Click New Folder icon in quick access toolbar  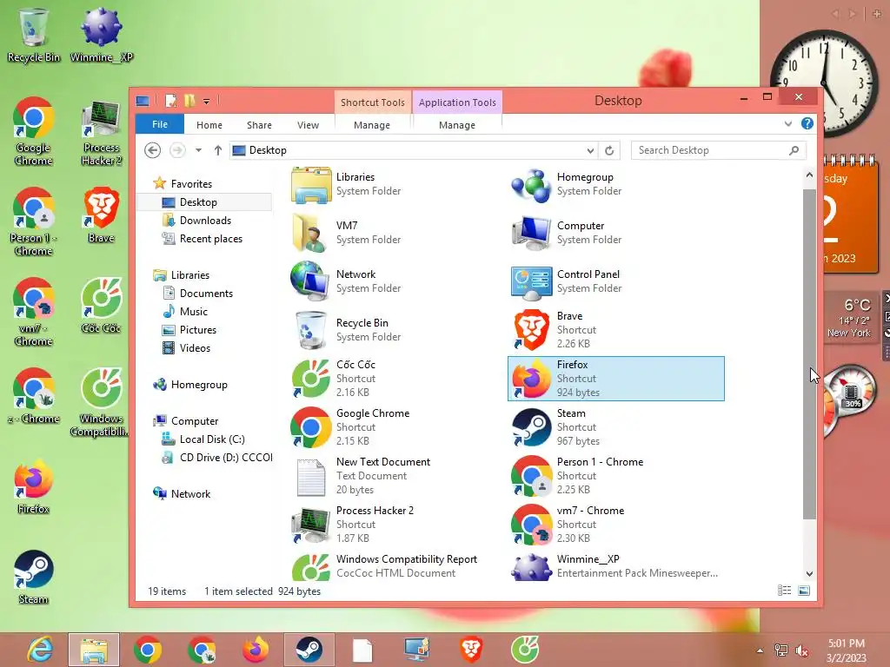[189, 101]
